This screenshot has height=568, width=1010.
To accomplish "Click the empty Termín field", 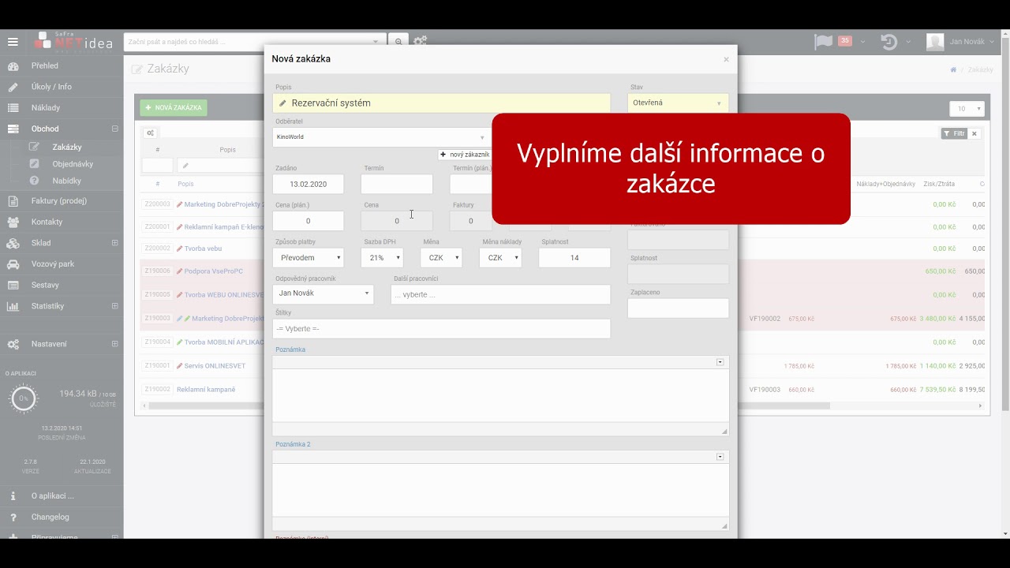I will (x=397, y=184).
